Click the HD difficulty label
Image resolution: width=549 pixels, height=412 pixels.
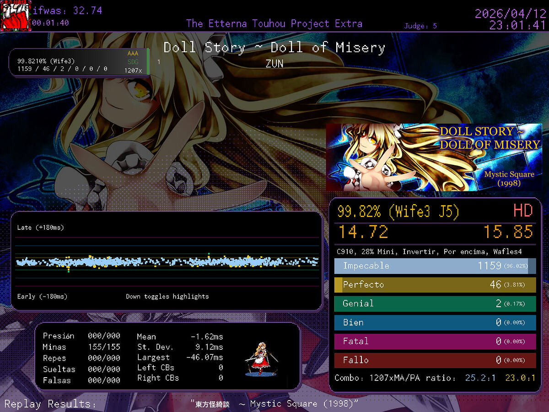[523, 211]
